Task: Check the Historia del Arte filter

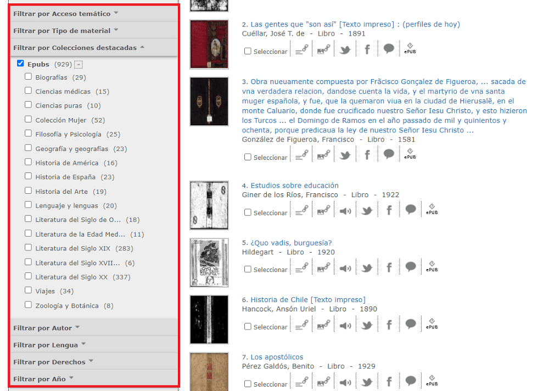Action: click(29, 191)
